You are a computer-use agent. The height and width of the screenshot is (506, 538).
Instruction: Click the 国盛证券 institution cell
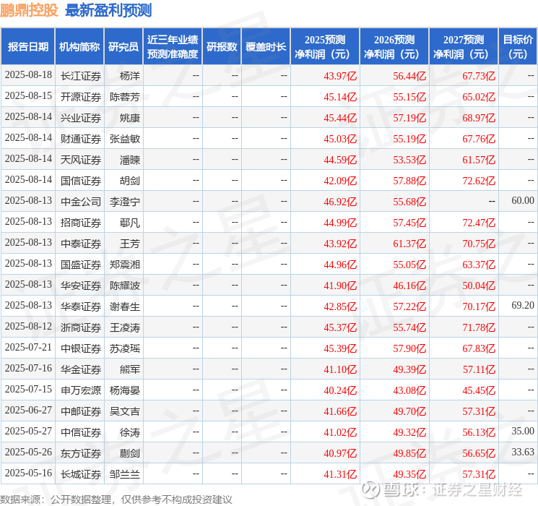pyautogui.click(x=81, y=265)
